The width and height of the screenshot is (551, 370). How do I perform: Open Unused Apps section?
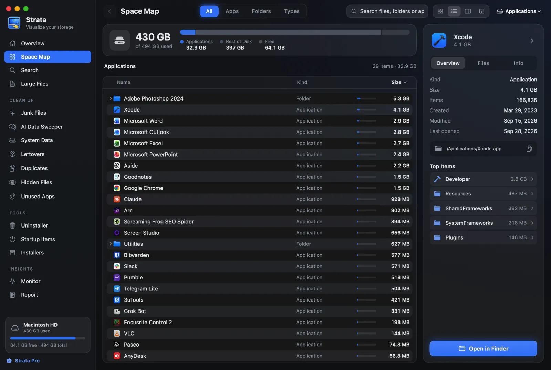coord(48,197)
